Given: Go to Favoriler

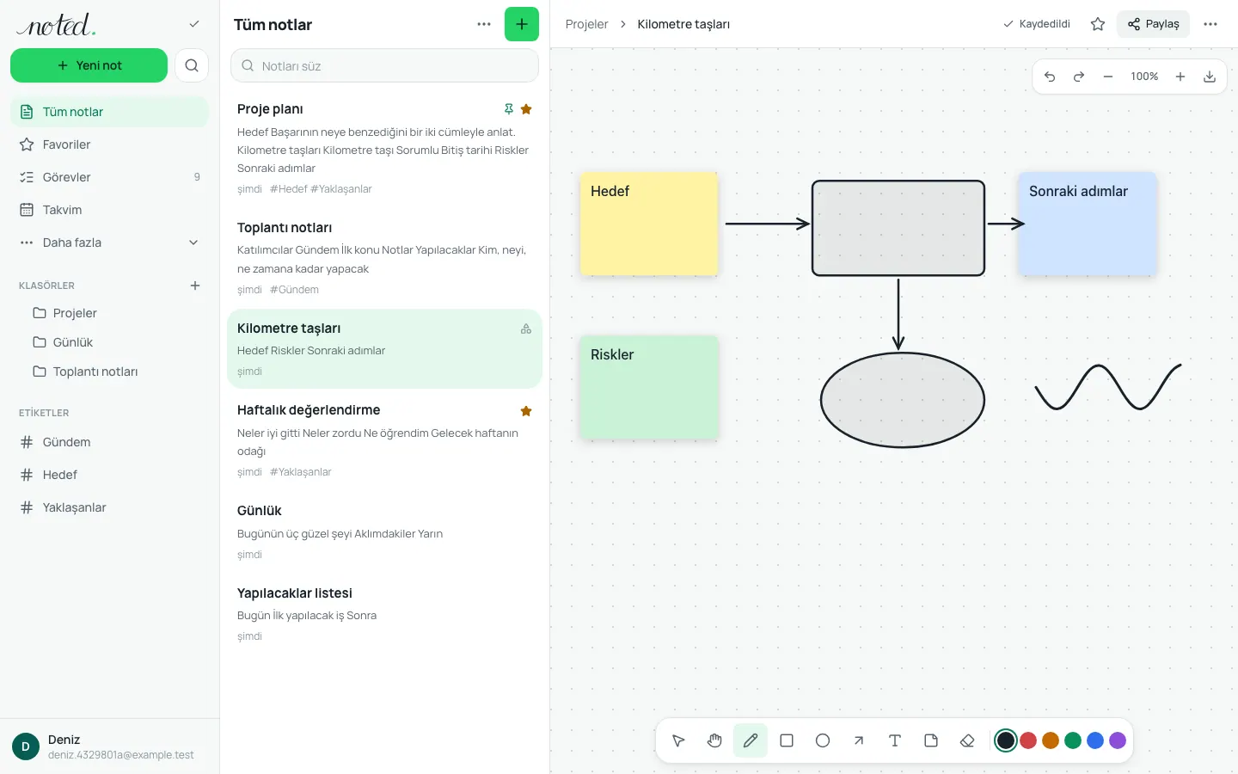Looking at the screenshot, I should point(109,144).
